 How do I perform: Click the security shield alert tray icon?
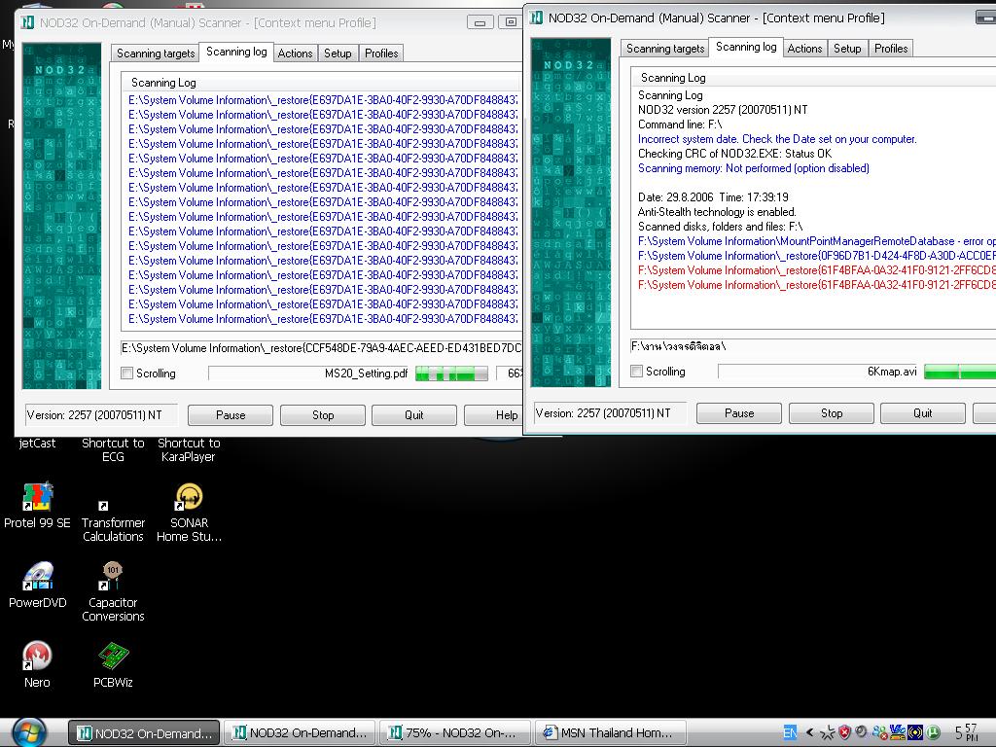click(844, 732)
